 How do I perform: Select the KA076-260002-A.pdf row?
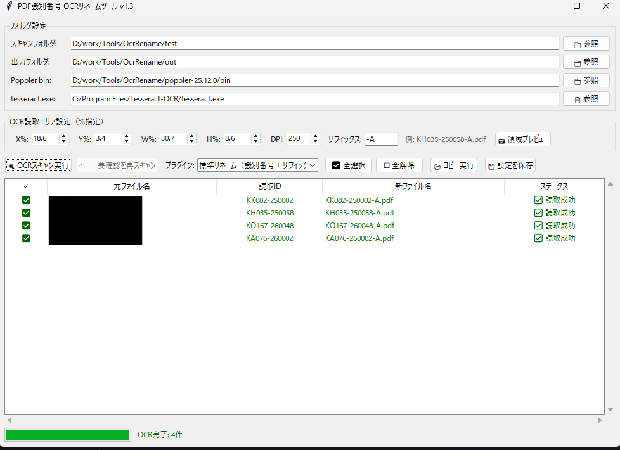[304, 238]
